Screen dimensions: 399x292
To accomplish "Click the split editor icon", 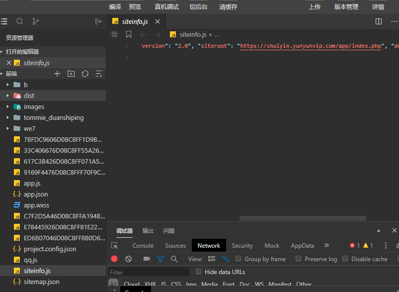I will [379, 21].
